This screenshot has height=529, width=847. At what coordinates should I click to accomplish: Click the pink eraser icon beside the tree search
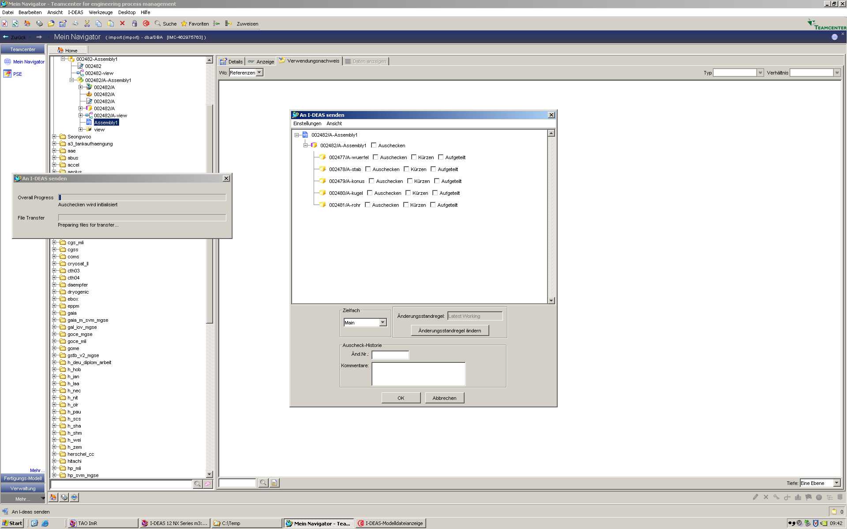[x=208, y=484]
